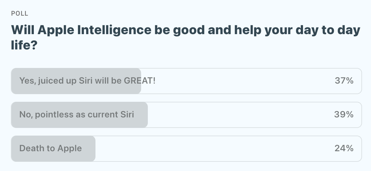Click the 39% result figure
This screenshot has width=371, height=171.
tap(344, 115)
